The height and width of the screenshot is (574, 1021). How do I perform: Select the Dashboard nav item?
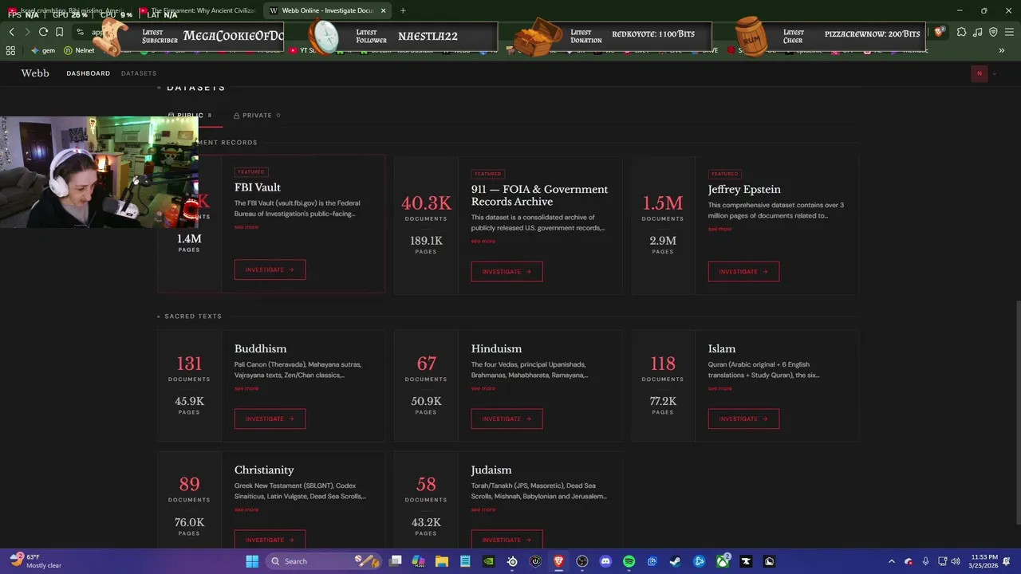[x=88, y=73]
